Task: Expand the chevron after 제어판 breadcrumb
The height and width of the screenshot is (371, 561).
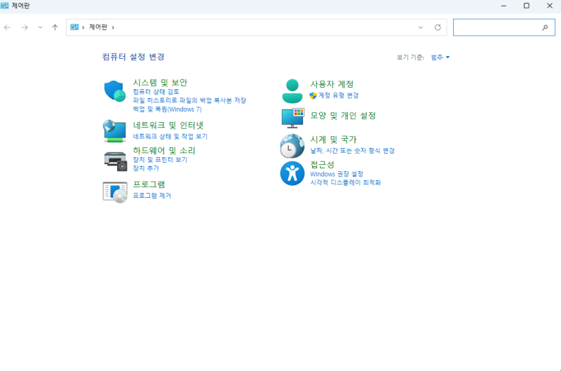Action: coord(113,27)
